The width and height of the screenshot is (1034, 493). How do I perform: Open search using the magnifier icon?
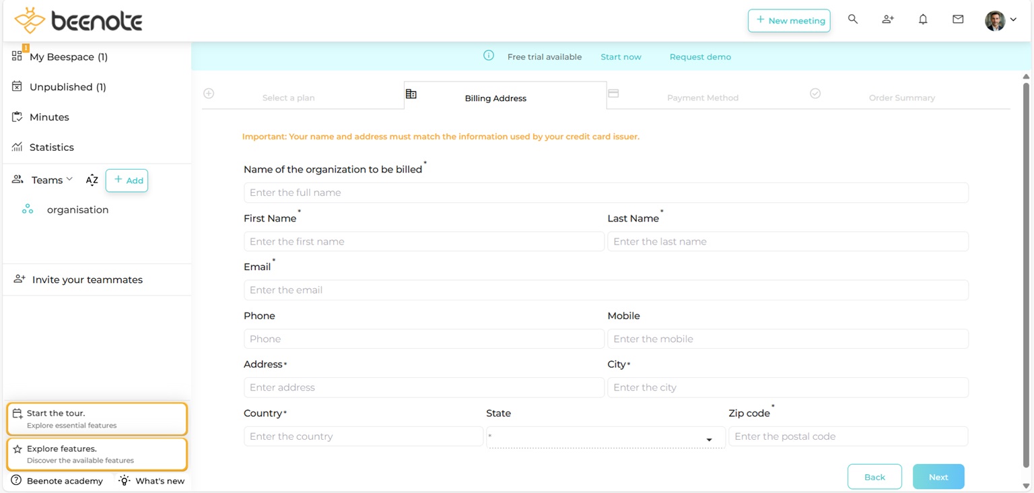853,20
